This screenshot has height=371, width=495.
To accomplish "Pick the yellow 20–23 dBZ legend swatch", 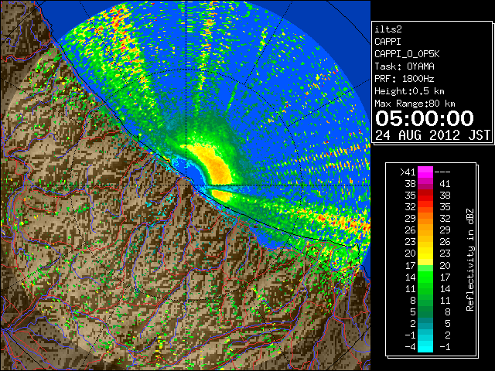I will (x=425, y=254).
